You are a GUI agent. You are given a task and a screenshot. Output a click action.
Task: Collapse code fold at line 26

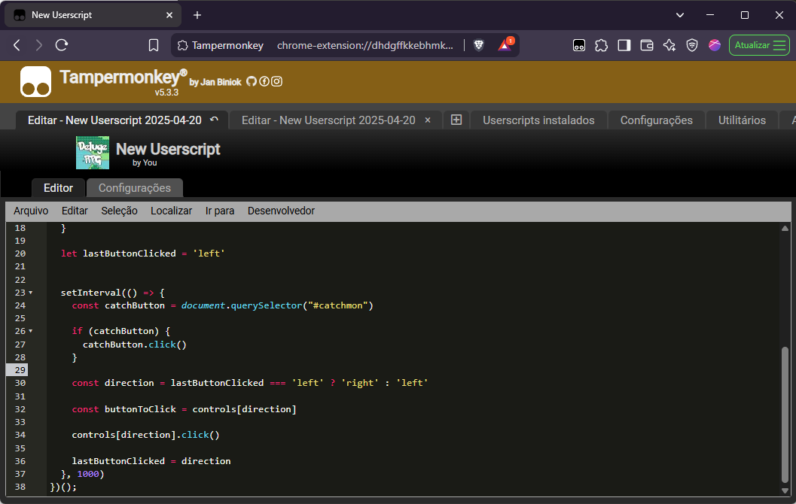pyautogui.click(x=31, y=331)
